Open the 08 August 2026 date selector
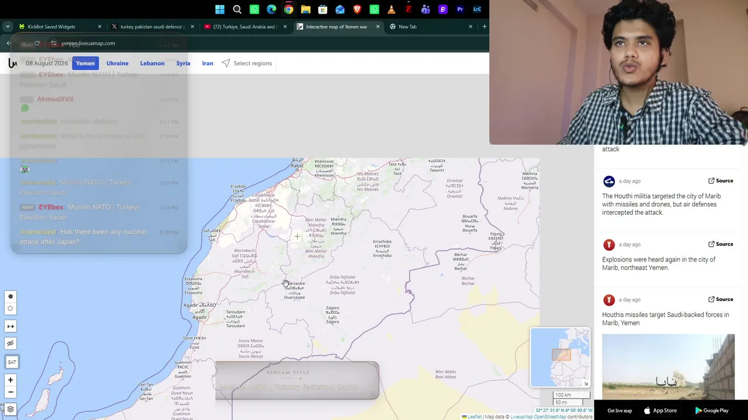Screen dimensions: 748x420 (x=47, y=63)
